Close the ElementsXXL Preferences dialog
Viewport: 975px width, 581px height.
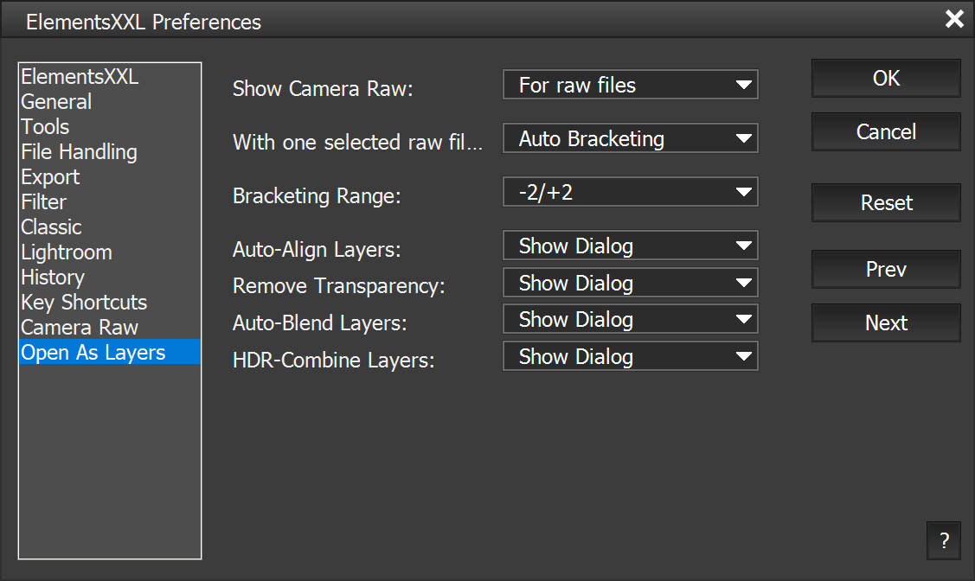point(953,19)
